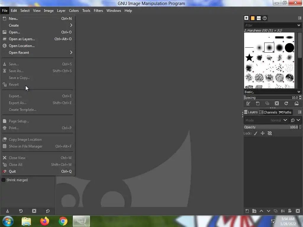Screen dimensions: 303x227
Task: Expand the Open Recent submenu
Action: pyautogui.click(x=38, y=53)
